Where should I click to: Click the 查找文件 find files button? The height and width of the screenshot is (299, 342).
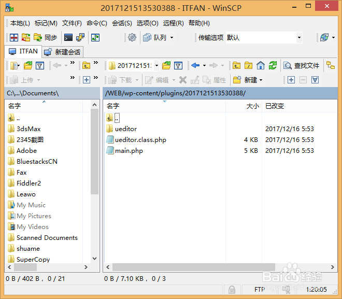pyautogui.click(x=302, y=65)
